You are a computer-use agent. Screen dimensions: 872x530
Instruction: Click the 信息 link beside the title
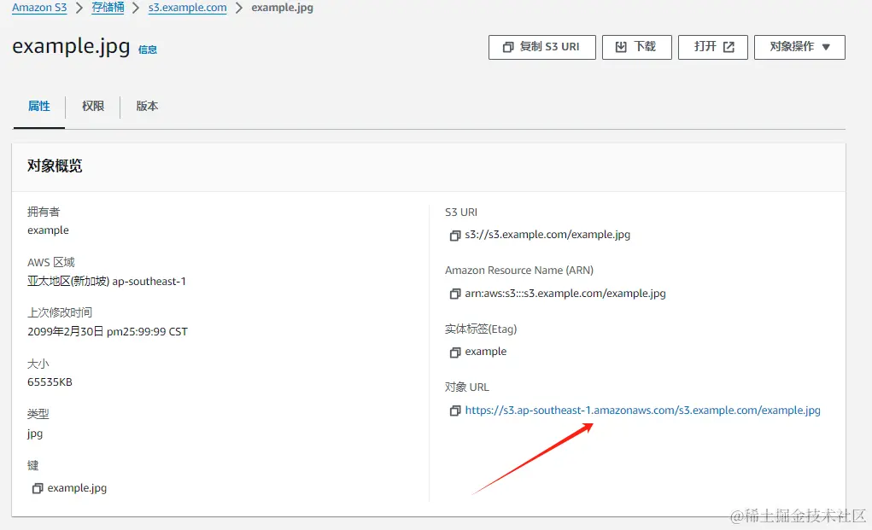click(148, 50)
